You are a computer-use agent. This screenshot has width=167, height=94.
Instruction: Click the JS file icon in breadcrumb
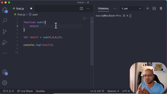pos(15,14)
